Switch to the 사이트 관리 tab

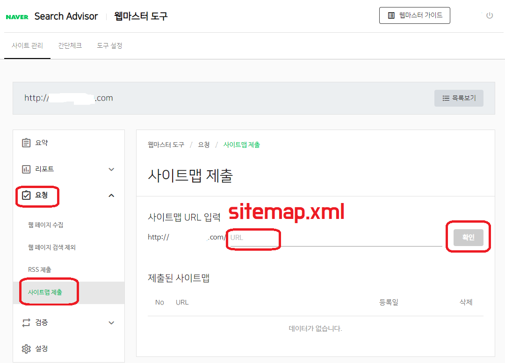click(x=28, y=45)
